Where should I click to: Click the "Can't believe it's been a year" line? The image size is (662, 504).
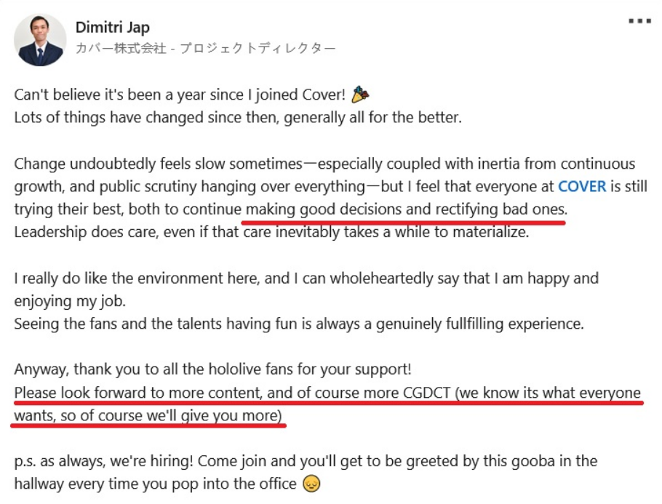(x=180, y=95)
